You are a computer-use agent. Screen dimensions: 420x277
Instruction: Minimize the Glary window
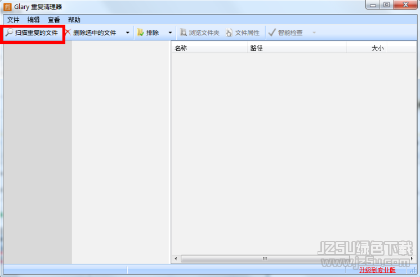tap(373, 5)
